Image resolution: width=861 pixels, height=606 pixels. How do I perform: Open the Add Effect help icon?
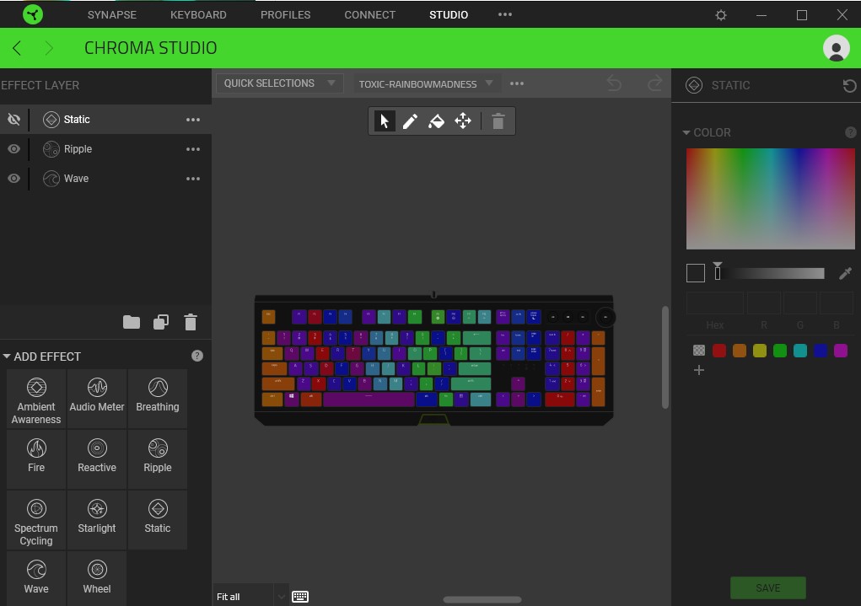197,356
